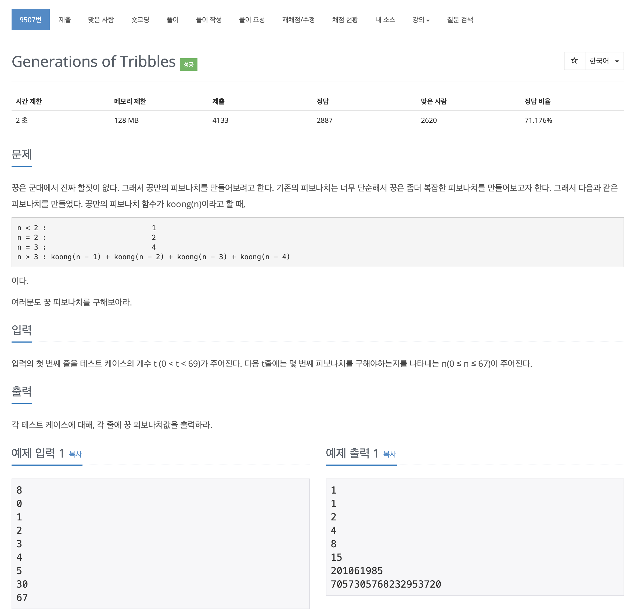
Task: Open 내 소스 page
Action: click(x=385, y=20)
